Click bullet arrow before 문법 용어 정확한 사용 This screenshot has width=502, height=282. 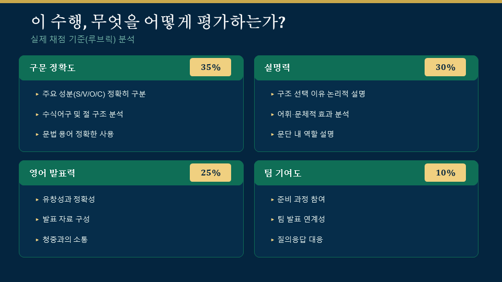tap(37, 134)
